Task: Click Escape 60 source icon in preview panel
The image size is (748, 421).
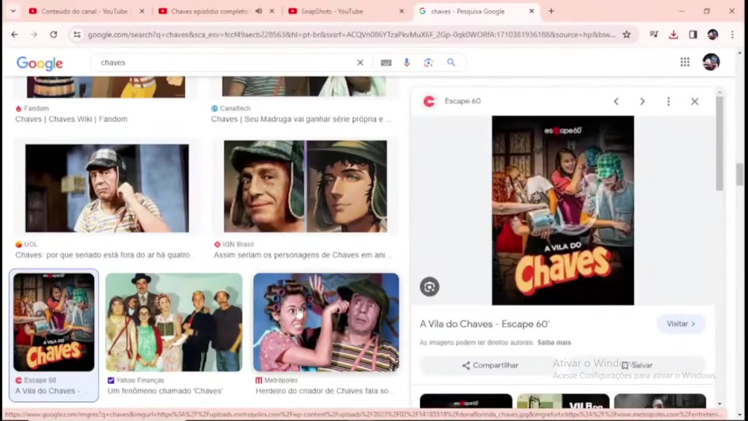Action: pyautogui.click(x=429, y=101)
